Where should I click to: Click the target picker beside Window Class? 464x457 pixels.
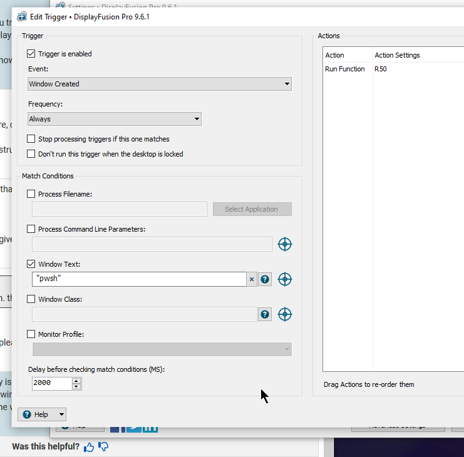pyautogui.click(x=285, y=314)
